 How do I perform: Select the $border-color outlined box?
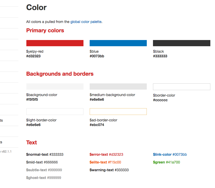pyautogui.click(x=182, y=87)
